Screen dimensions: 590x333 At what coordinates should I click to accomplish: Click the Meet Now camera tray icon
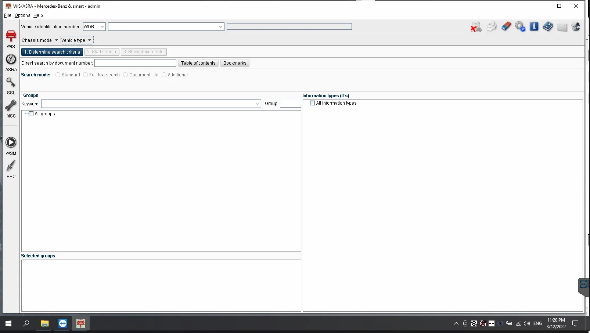pos(465,323)
